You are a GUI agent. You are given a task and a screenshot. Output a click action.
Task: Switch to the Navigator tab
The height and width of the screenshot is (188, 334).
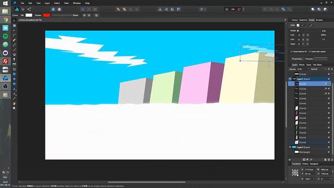(x=314, y=164)
